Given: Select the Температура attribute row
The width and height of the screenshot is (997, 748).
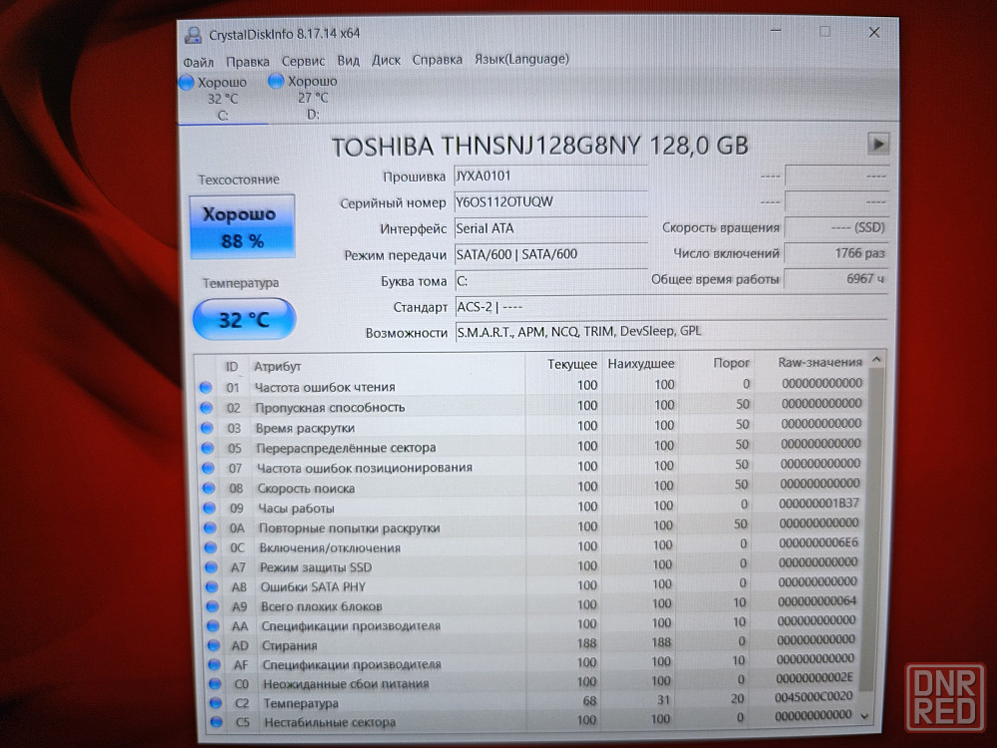Looking at the screenshot, I should [x=532, y=701].
